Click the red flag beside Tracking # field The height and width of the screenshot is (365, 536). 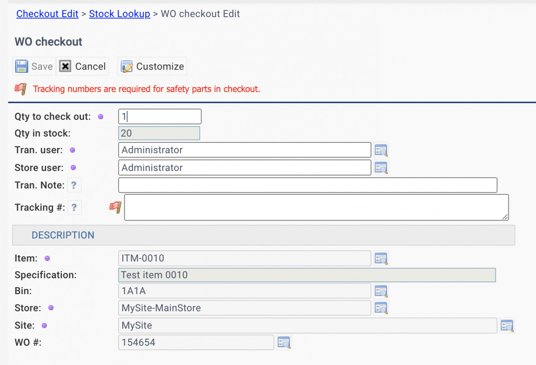click(x=115, y=207)
